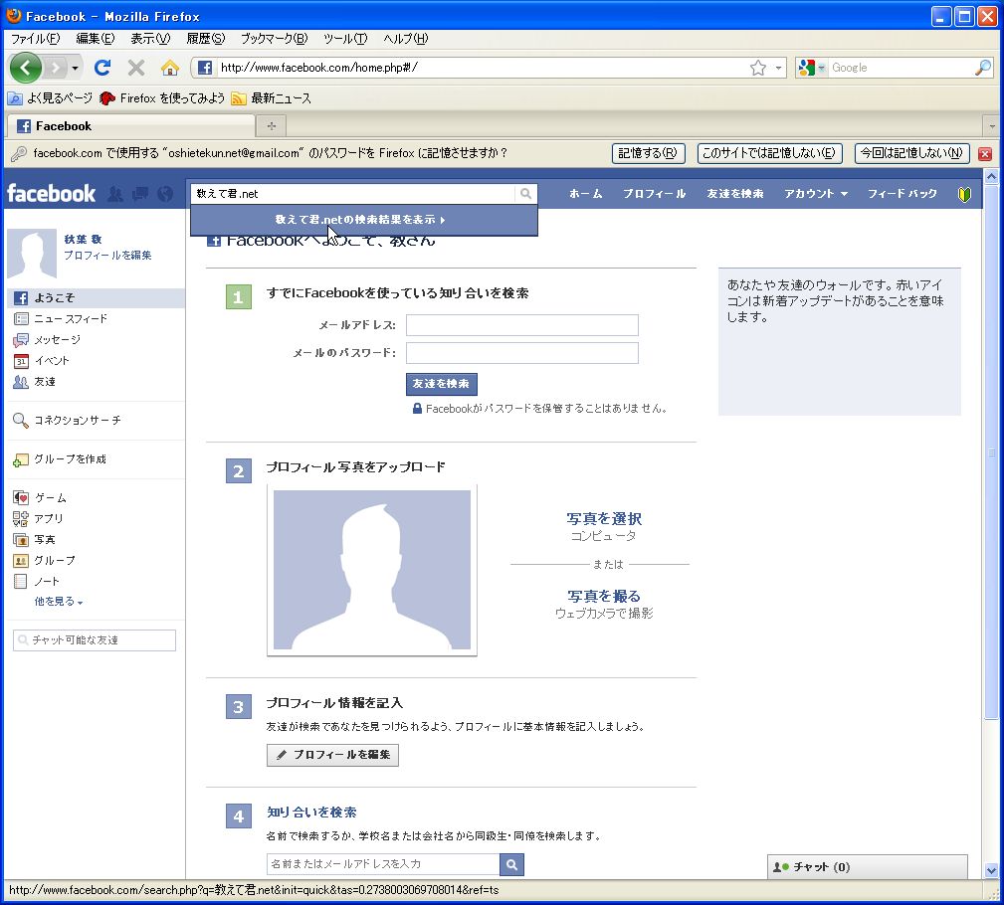Viewport: 1004px width, 905px height.
Task: Click 今回は記憶しない button
Action: coord(911,153)
